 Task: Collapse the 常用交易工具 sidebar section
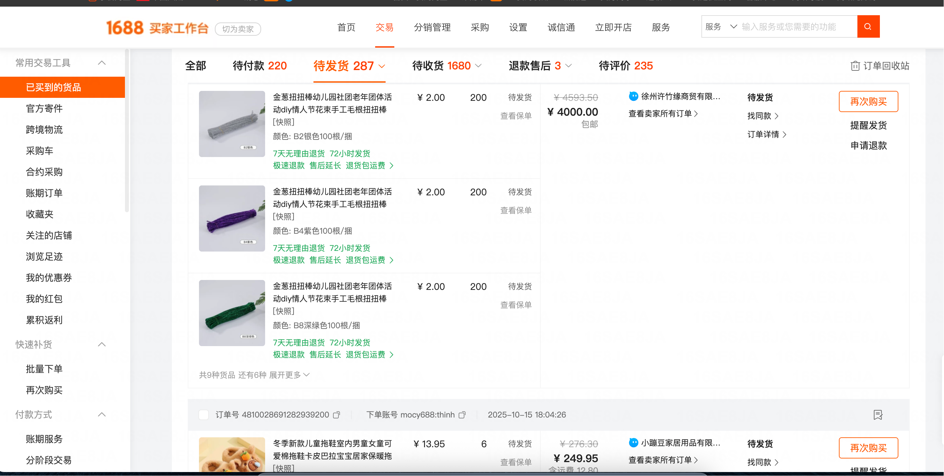102,62
